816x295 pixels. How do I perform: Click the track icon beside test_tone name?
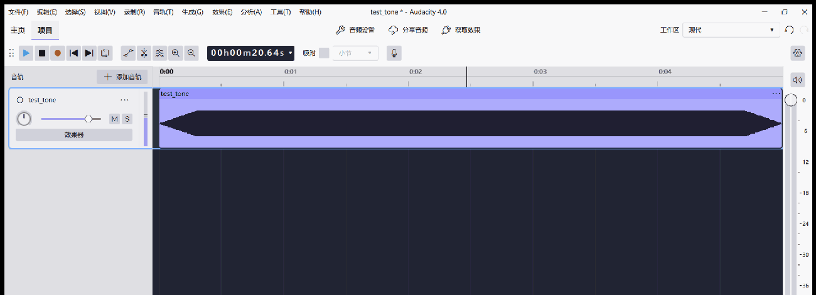[x=20, y=100]
